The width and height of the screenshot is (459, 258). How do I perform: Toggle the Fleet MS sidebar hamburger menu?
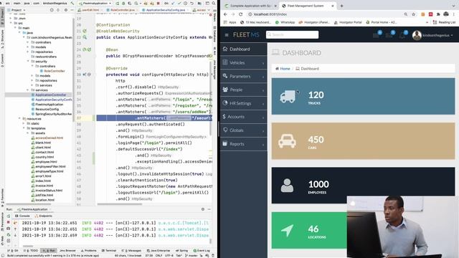click(227, 35)
